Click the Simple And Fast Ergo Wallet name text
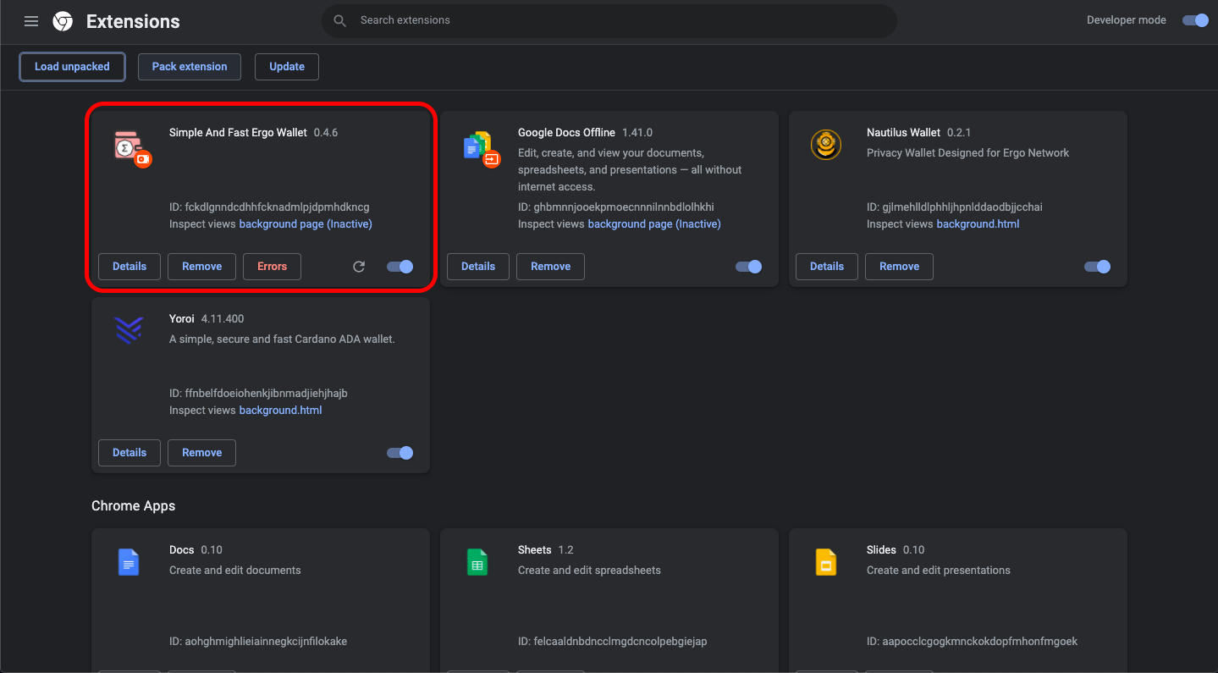The image size is (1218, 673). point(238,133)
